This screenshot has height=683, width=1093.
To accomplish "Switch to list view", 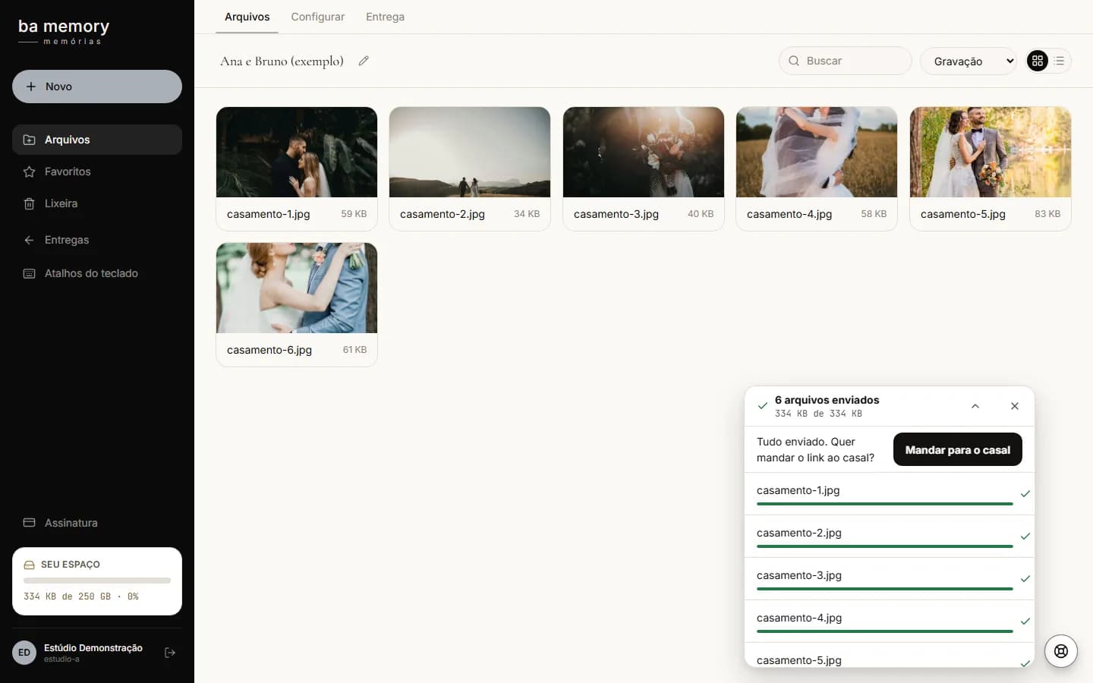I will [x=1060, y=61].
